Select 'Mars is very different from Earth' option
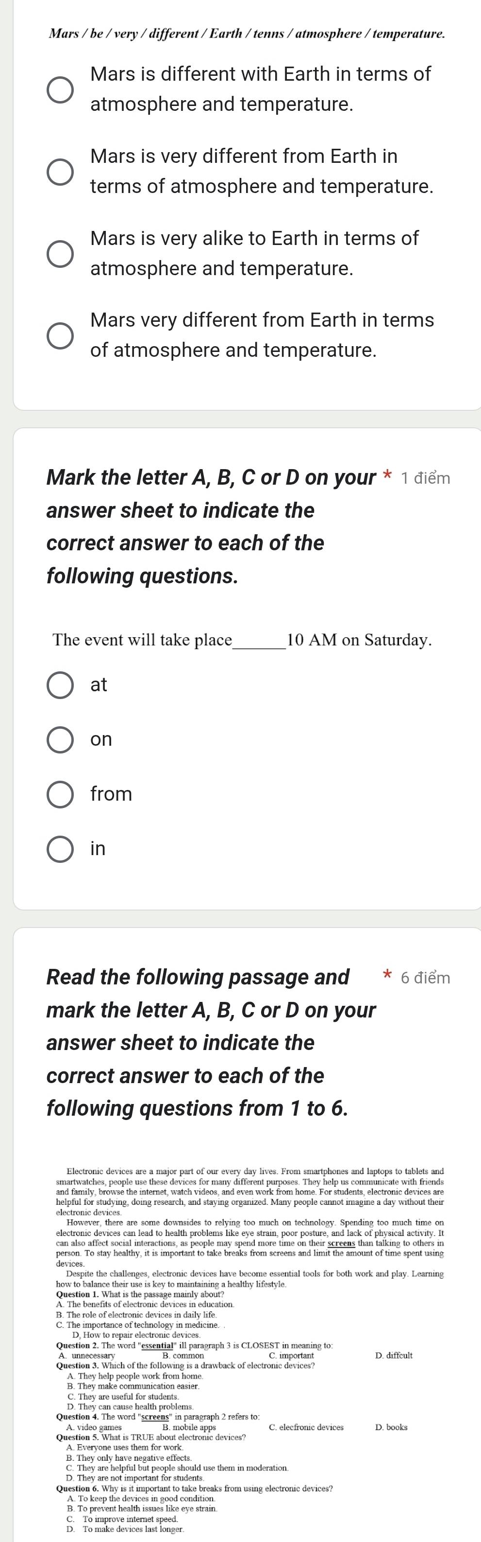 60,172
